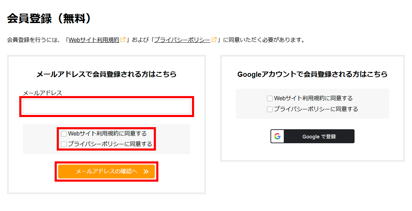This screenshot has width=412, height=211.
Task: Click the Google G logo on the registration button
Action: 277,136
